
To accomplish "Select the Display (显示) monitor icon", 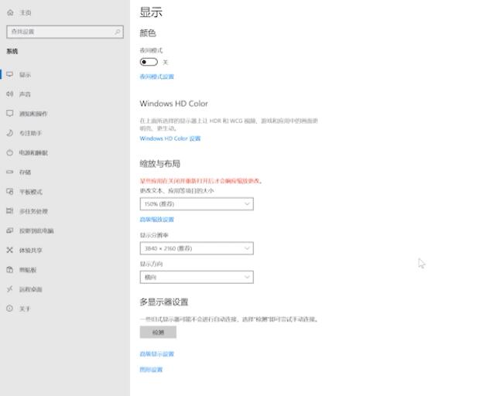I will tap(10, 74).
